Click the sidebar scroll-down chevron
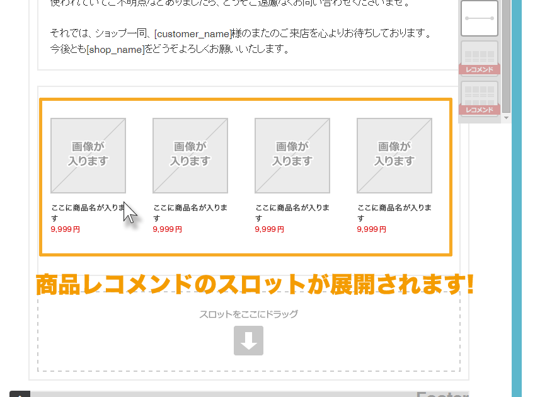The image size is (552, 397). pos(506,117)
